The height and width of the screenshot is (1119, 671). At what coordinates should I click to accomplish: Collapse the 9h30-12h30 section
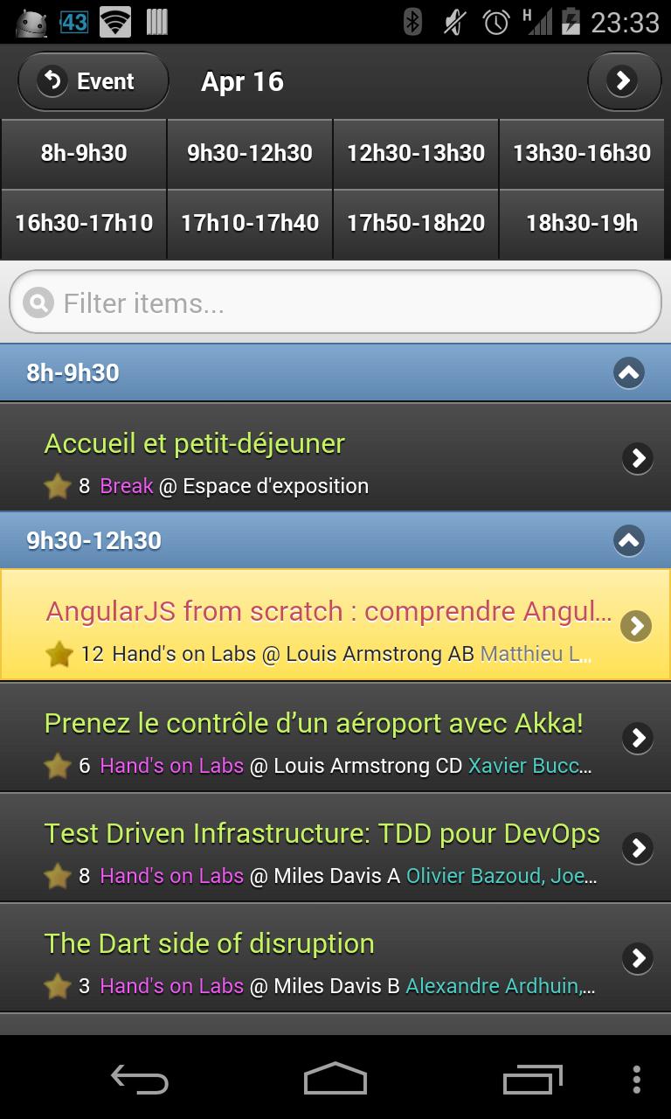pyautogui.click(x=628, y=540)
